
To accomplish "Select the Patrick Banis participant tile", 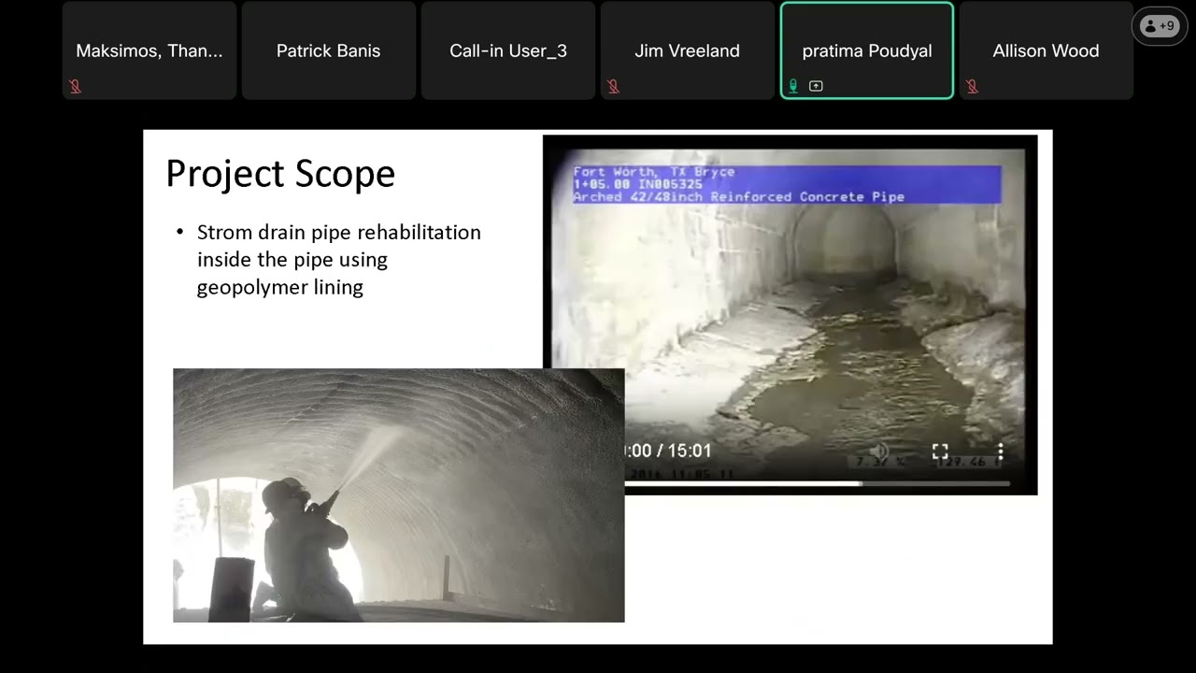I will [329, 50].
